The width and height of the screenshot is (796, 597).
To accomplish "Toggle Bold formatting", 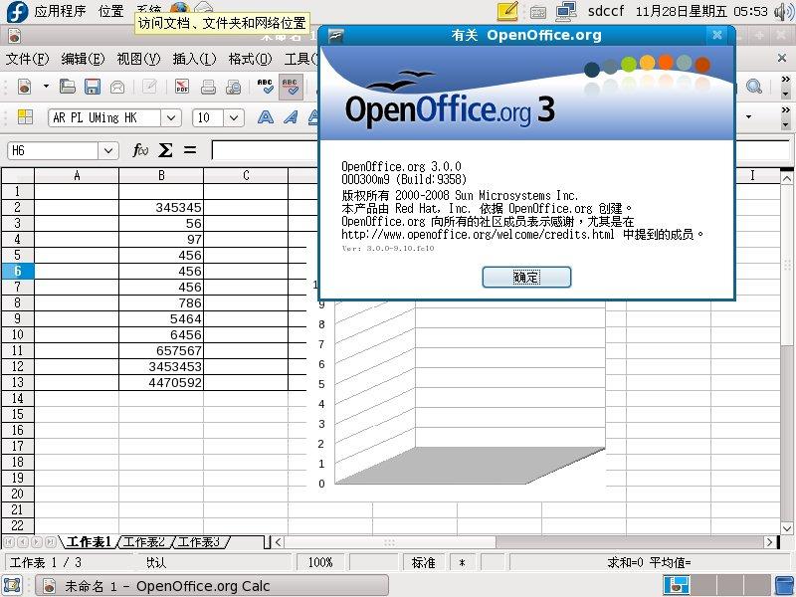I will 265,117.
